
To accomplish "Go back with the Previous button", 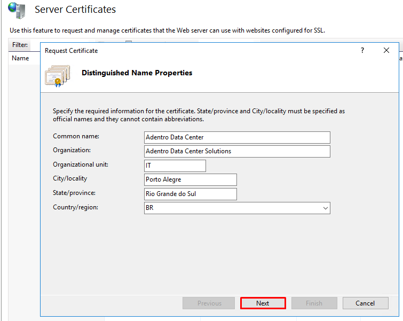I will pyautogui.click(x=209, y=303).
